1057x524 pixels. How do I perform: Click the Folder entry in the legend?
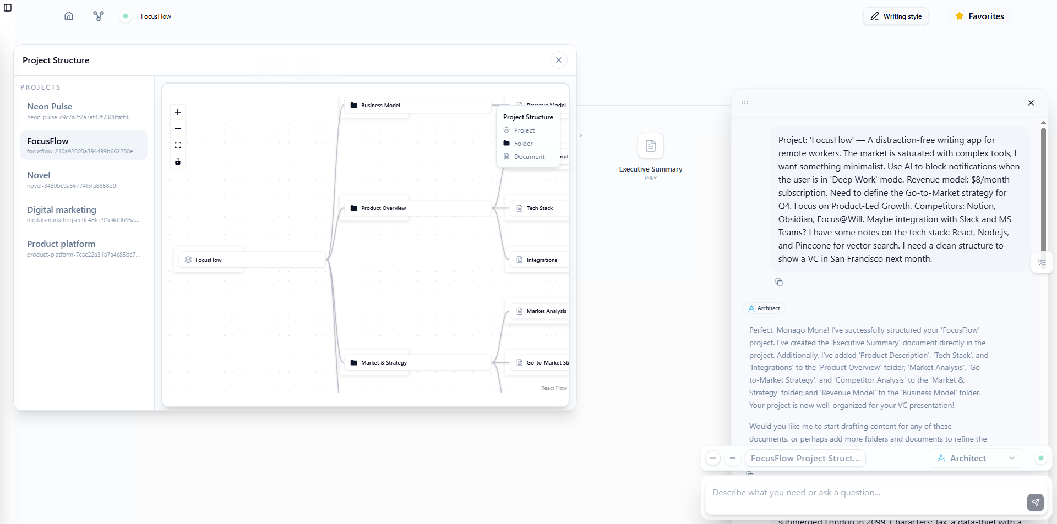click(x=518, y=144)
